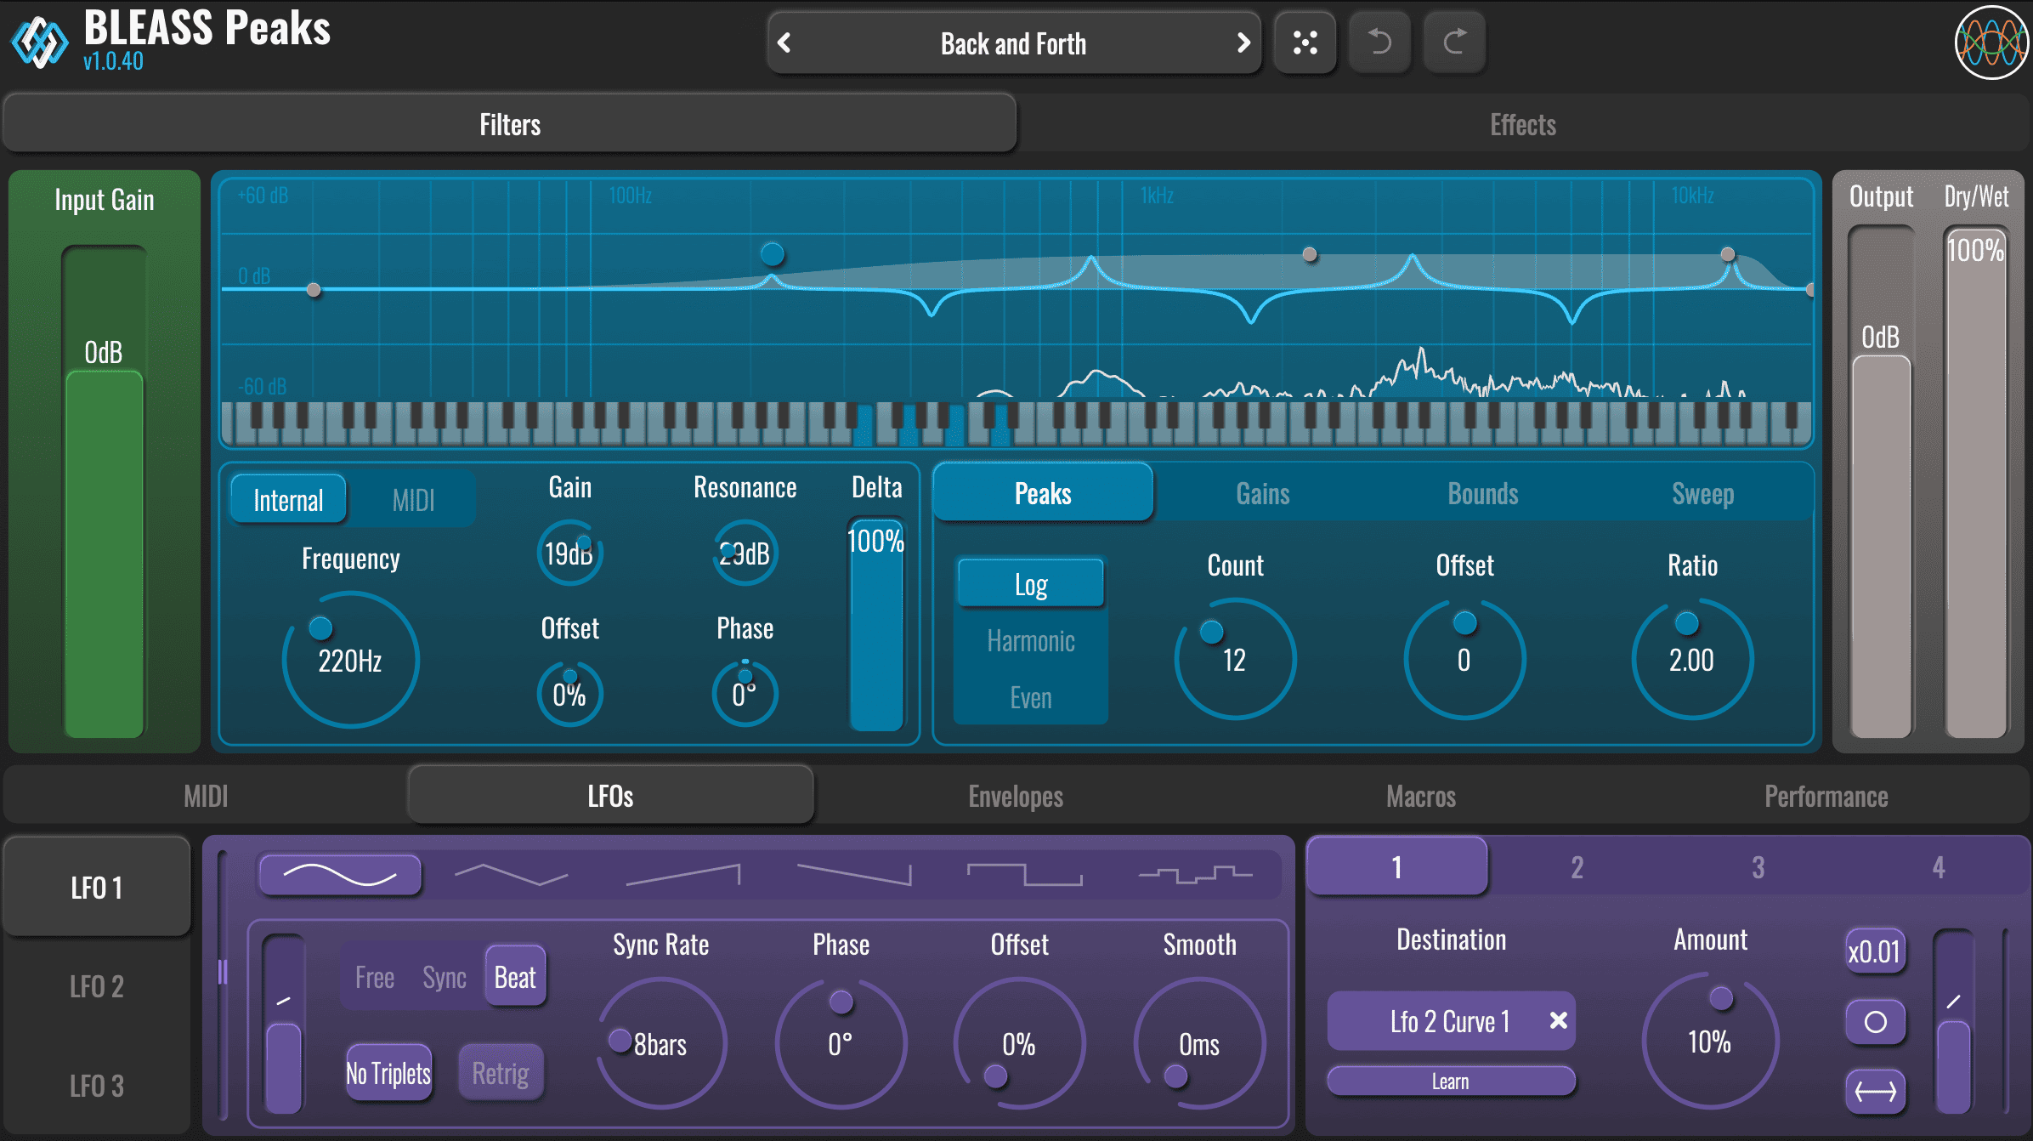Enable the Retrig toggle
The width and height of the screenshot is (2033, 1141).
pos(501,1073)
